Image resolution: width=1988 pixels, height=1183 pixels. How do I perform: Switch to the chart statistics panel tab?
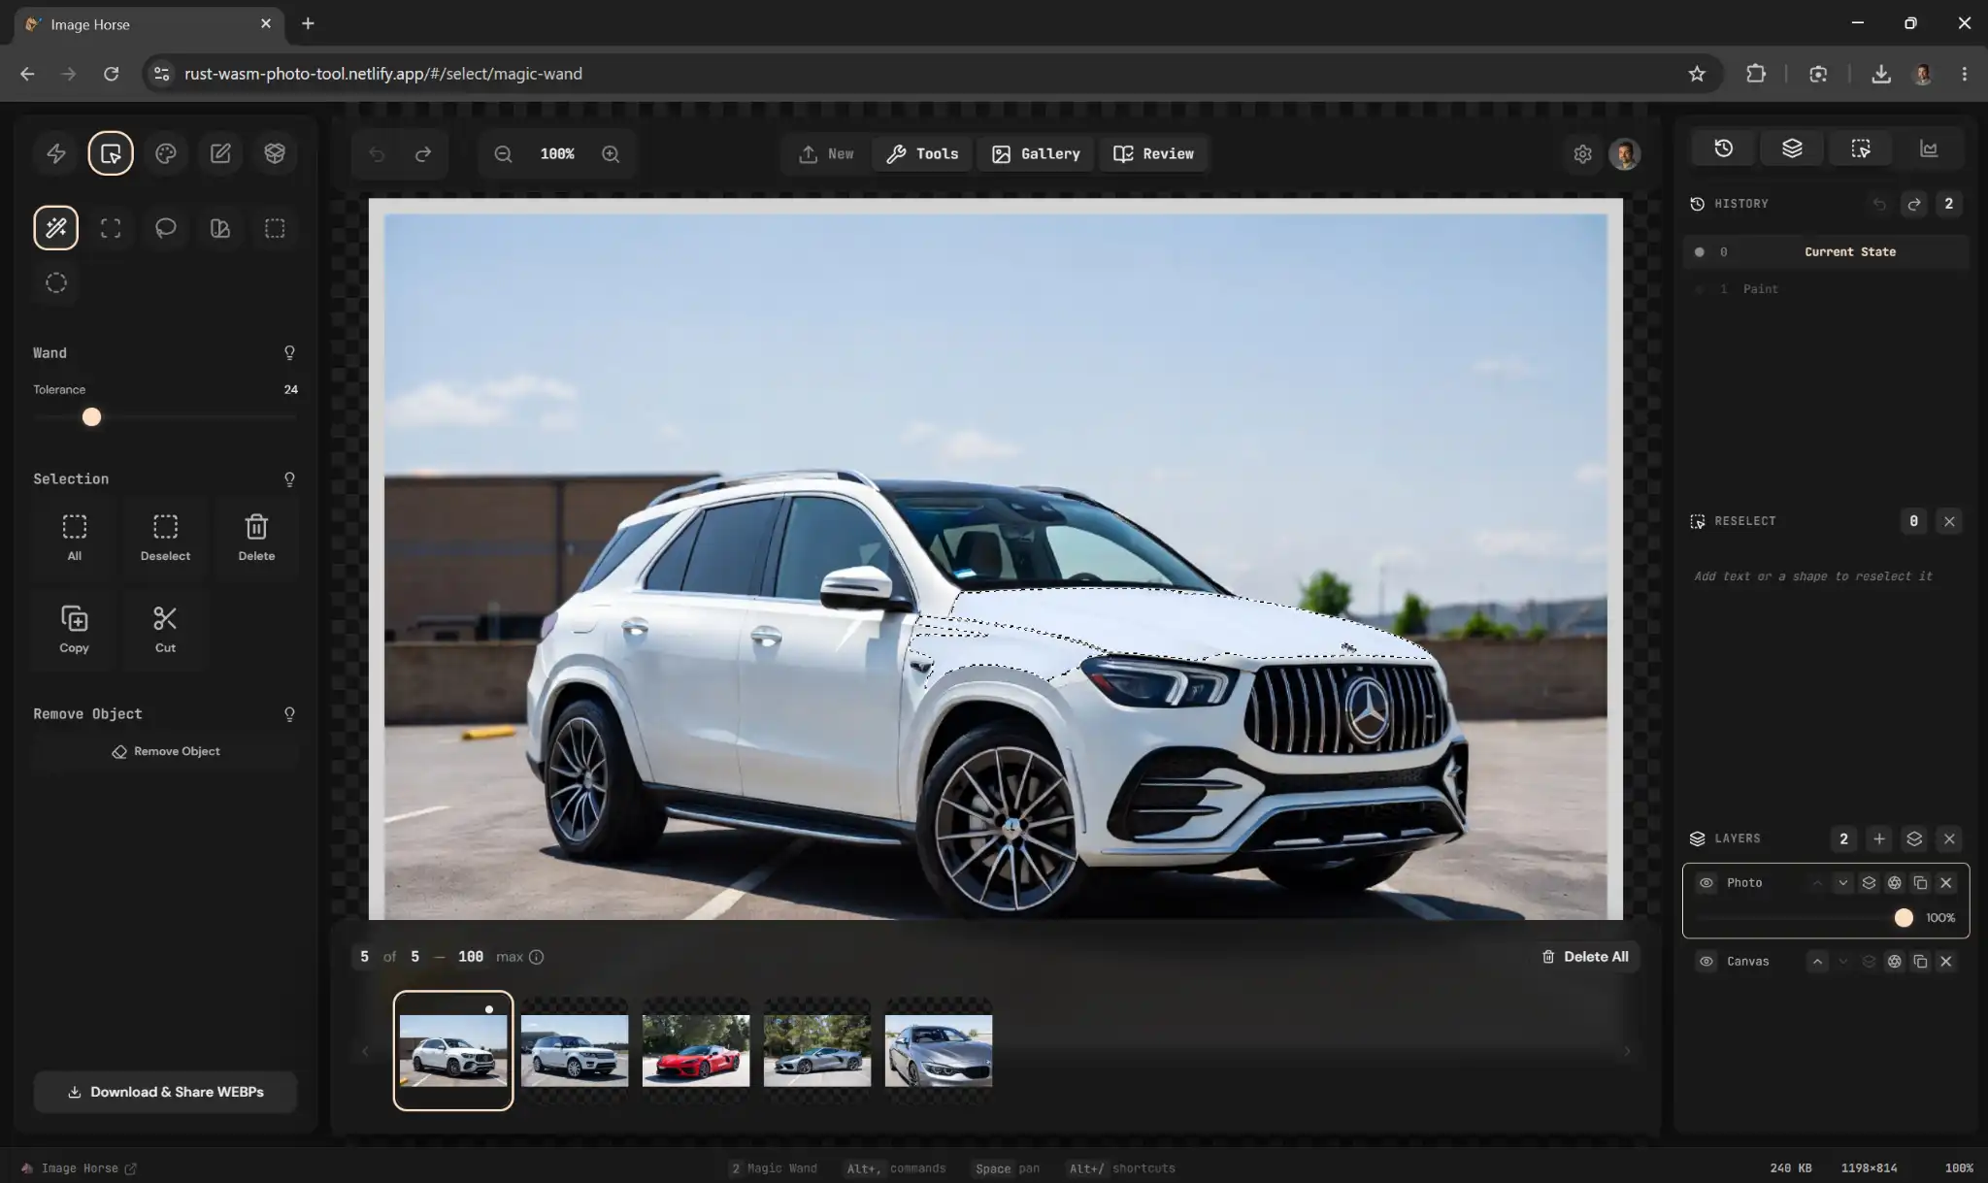point(1929,148)
